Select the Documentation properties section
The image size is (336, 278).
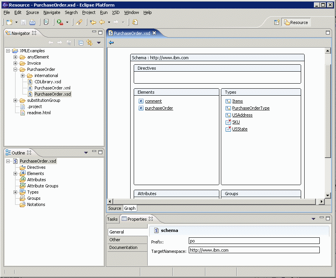[x=123, y=247]
